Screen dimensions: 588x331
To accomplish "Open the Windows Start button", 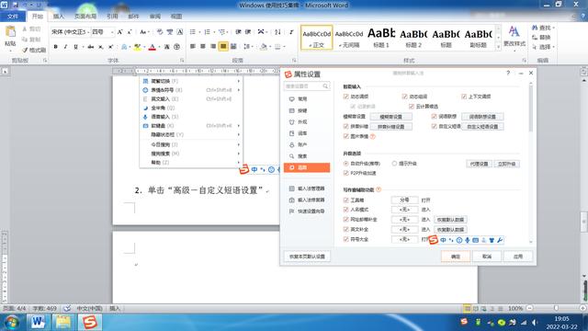I will (x=11, y=322).
